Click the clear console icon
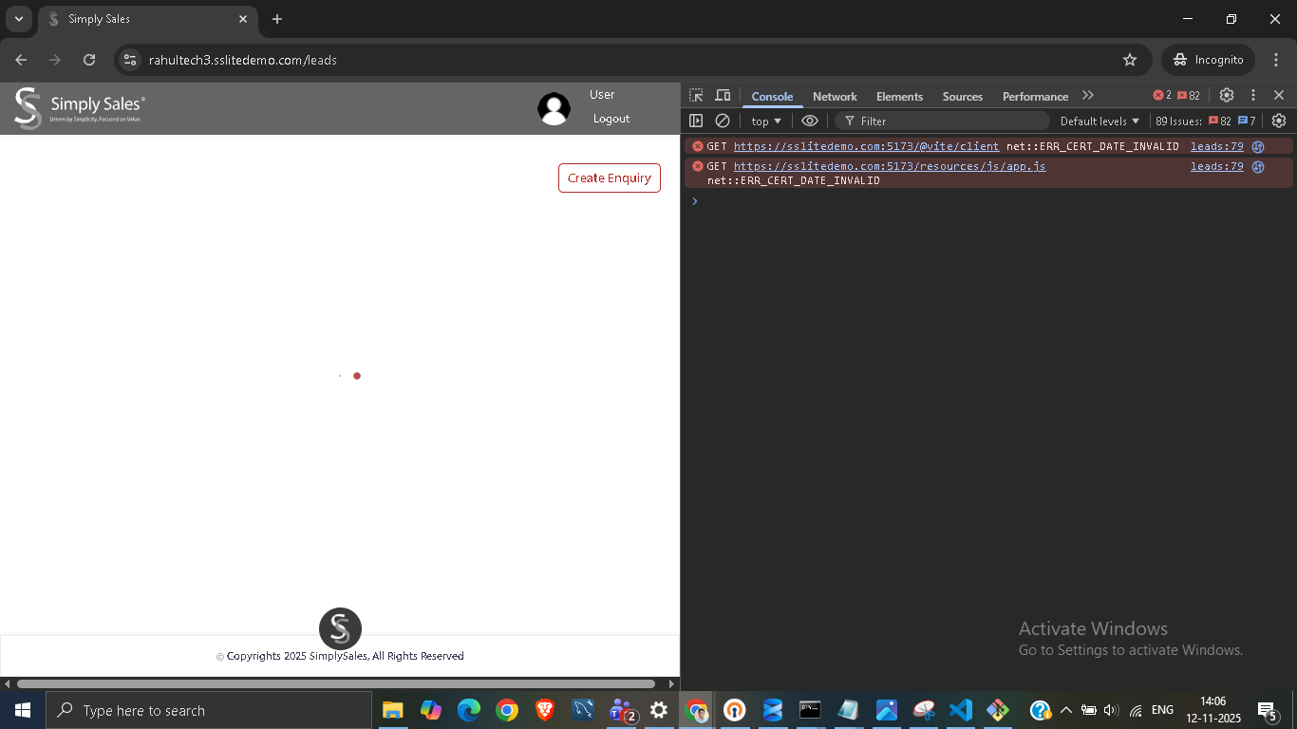 point(723,121)
